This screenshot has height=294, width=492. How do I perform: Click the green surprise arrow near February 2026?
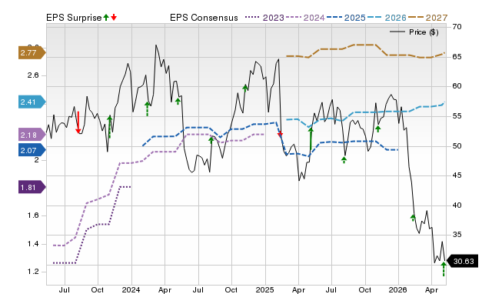coord(413,218)
